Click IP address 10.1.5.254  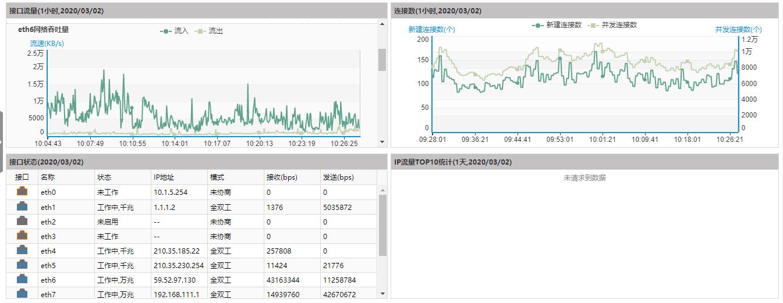(171, 192)
